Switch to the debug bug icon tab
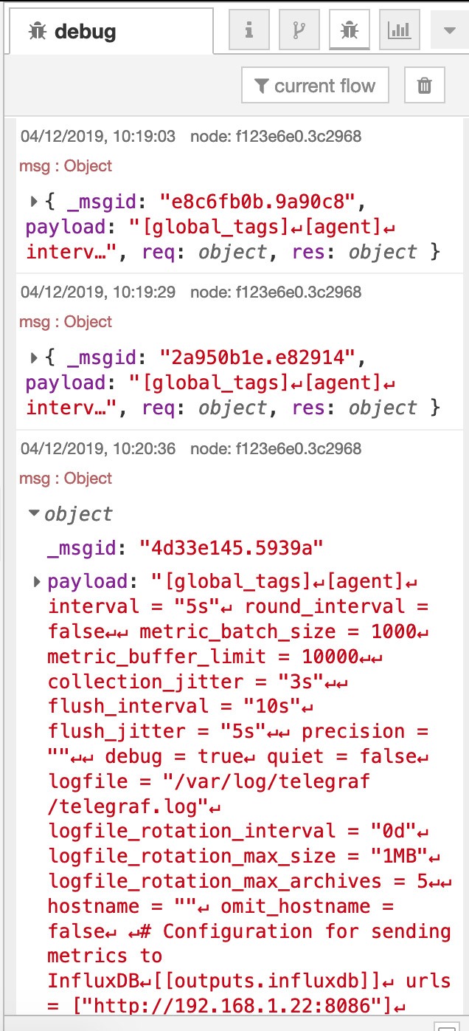The width and height of the screenshot is (469, 1031). (349, 30)
